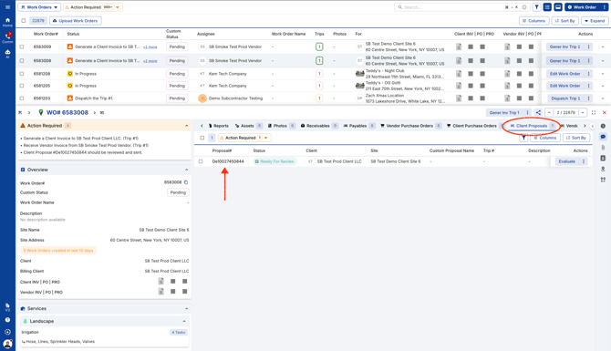Open the dropdown arrow next to 2 / 22879

click(x=583, y=112)
